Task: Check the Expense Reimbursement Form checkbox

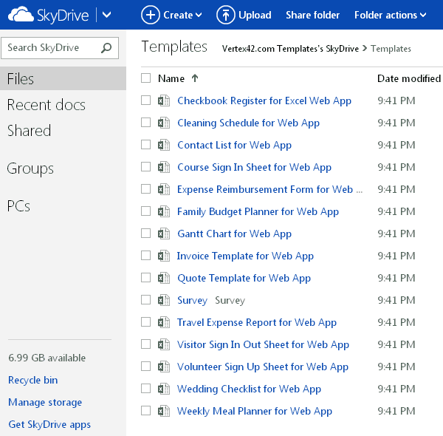Action: coord(145,189)
